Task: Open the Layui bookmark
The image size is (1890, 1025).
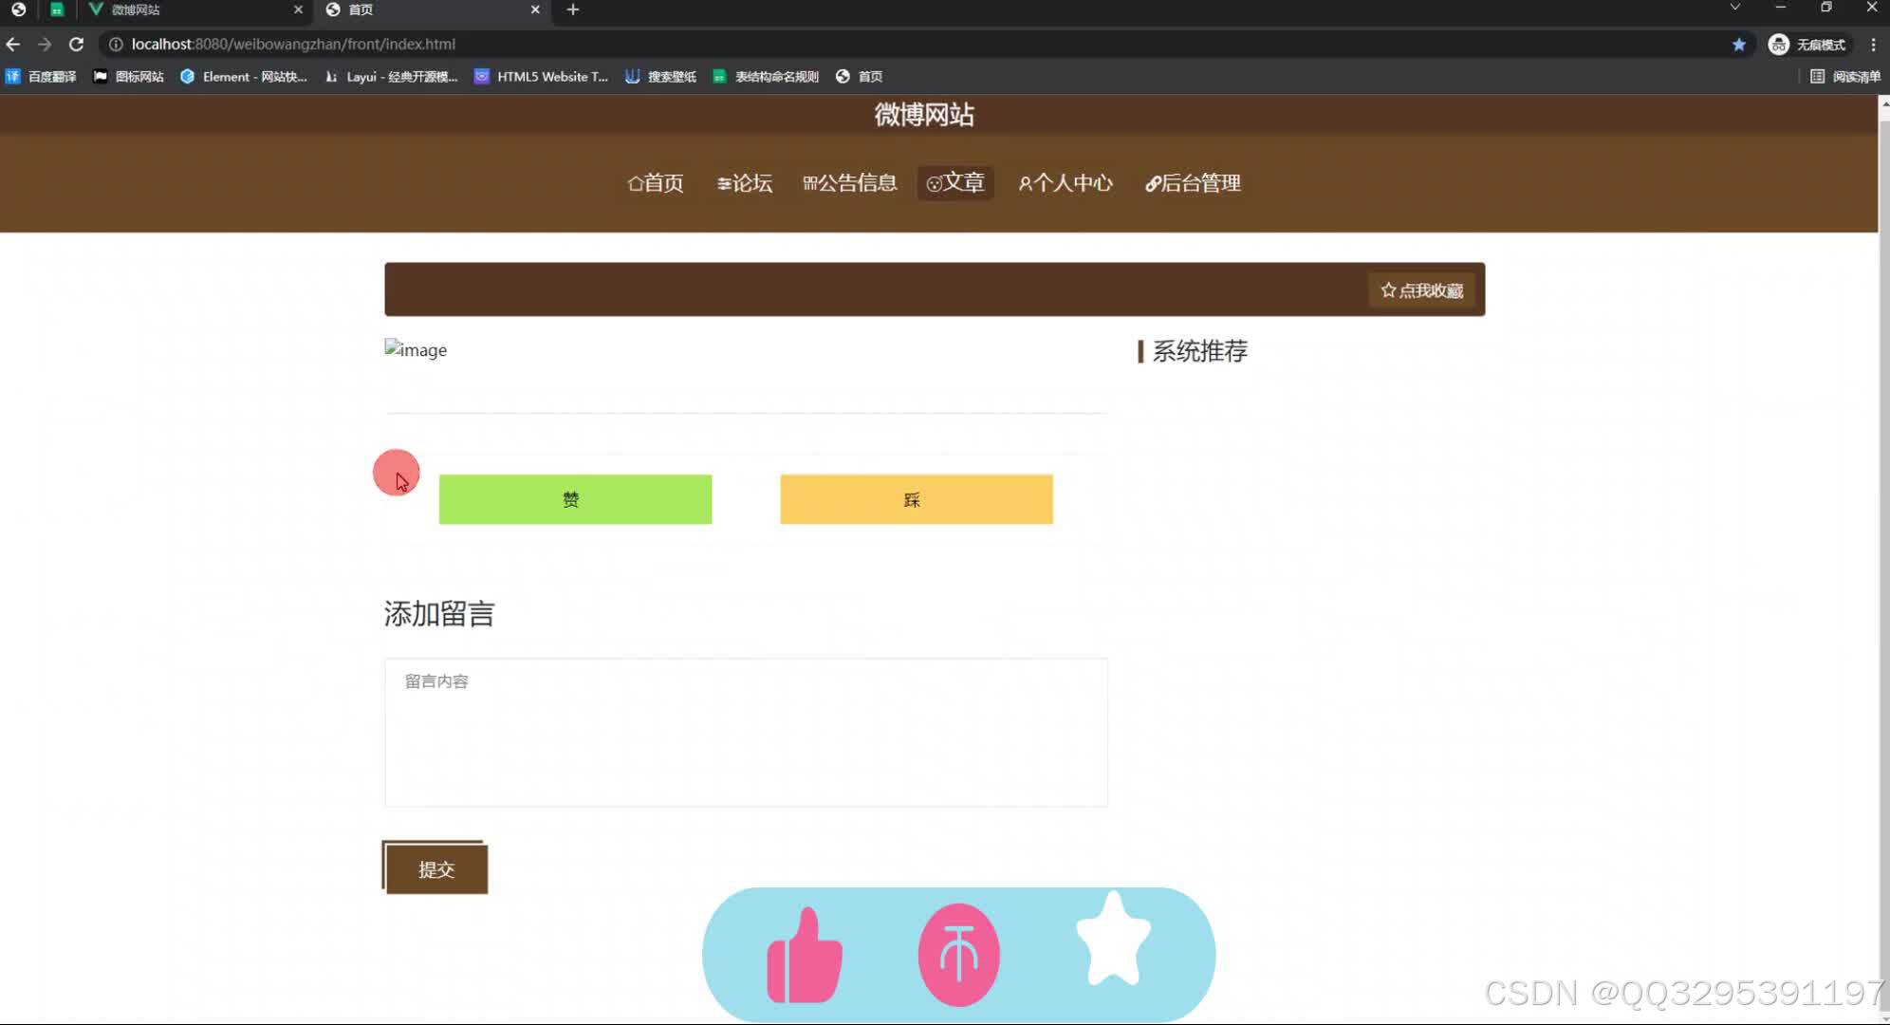Action: click(x=391, y=77)
